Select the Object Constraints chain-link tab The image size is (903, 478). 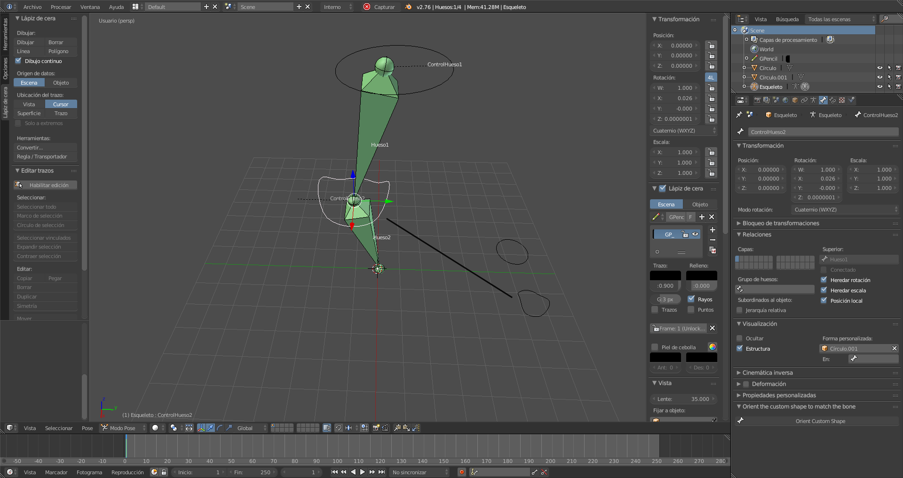click(x=804, y=100)
